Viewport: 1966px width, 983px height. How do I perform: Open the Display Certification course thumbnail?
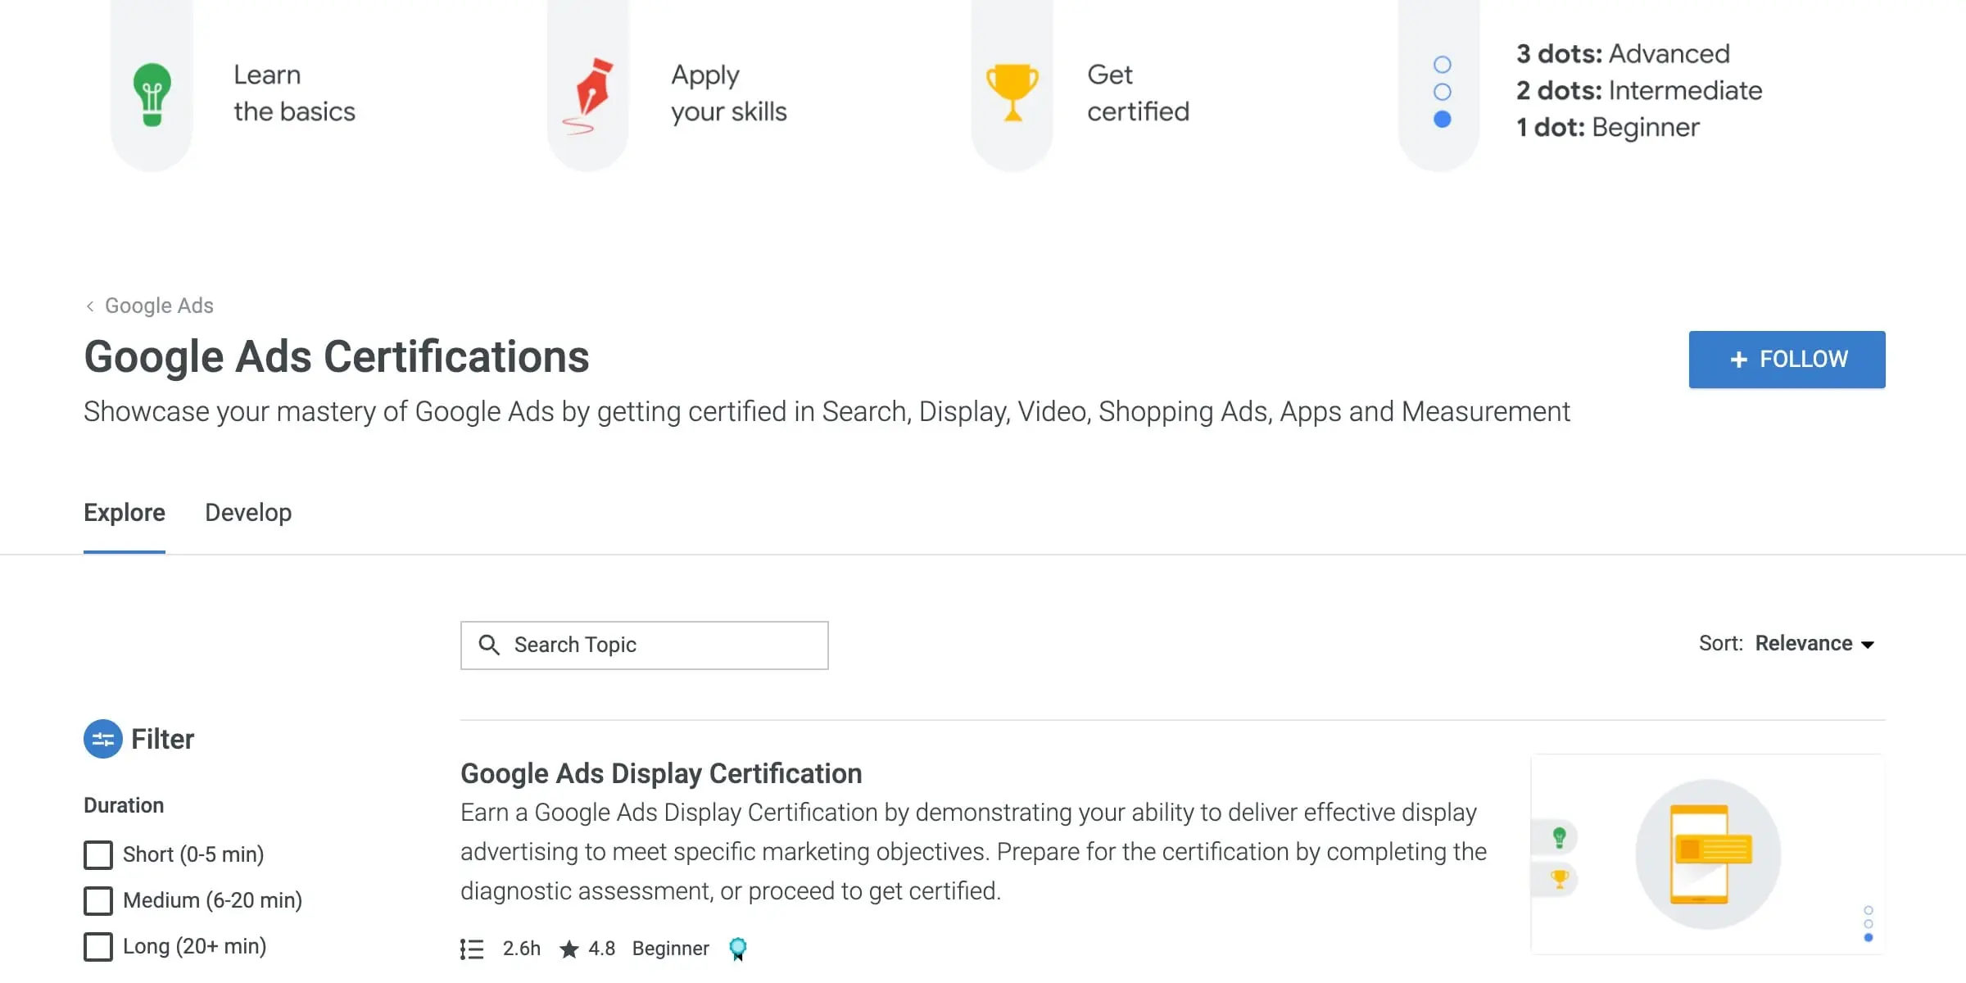point(1707,854)
